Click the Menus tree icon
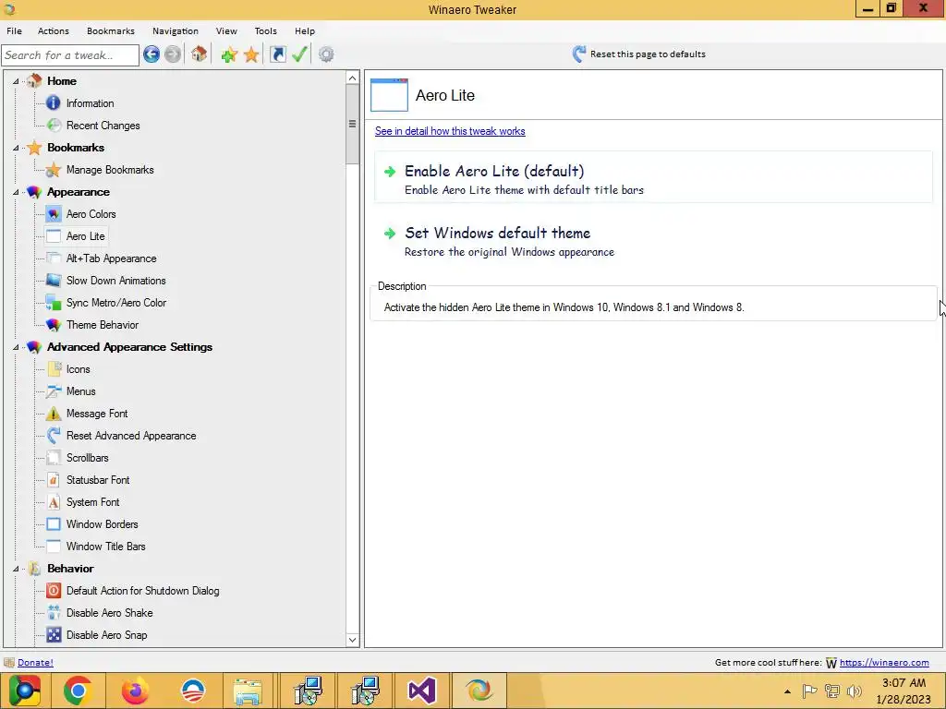Screen dimensions: 946x709 (53, 391)
